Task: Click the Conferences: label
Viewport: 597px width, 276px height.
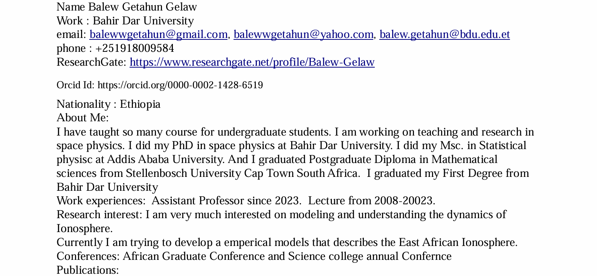Action: coord(88,256)
